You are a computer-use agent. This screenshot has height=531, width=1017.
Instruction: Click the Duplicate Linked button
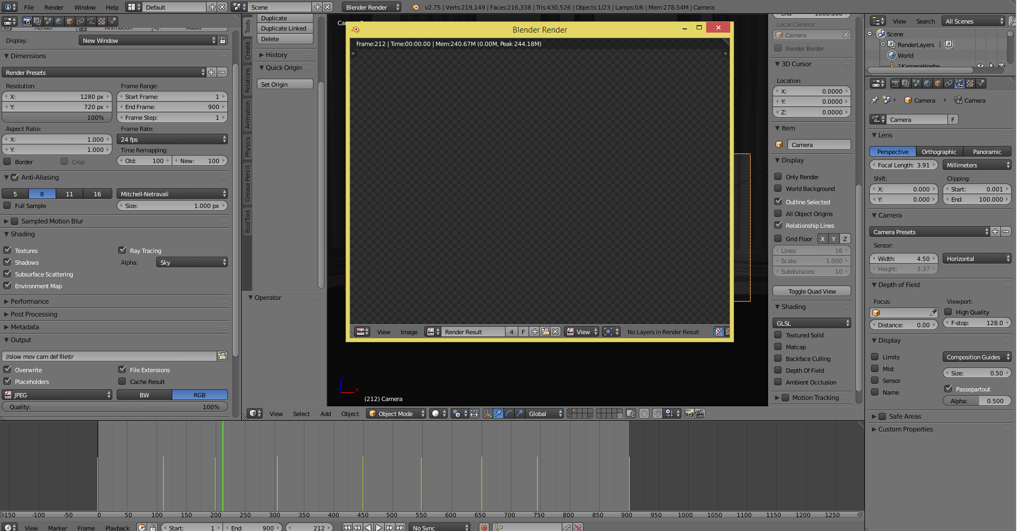[285, 28]
